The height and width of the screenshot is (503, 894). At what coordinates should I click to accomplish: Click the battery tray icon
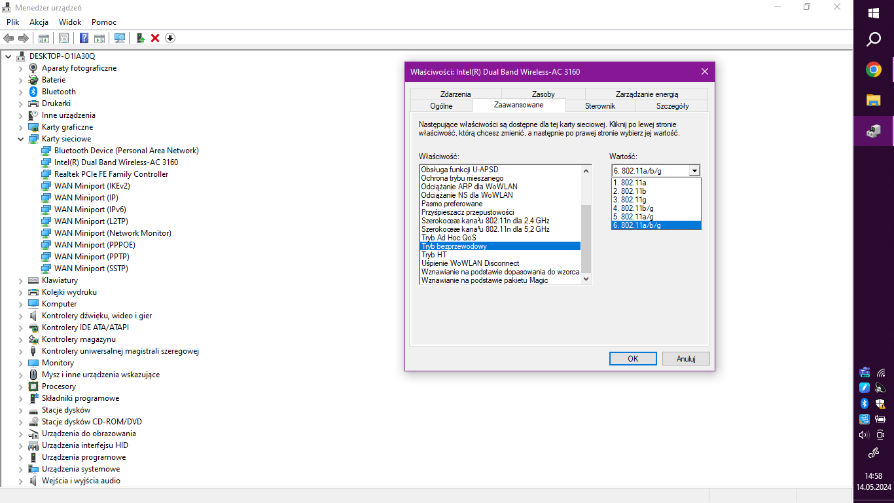(881, 419)
